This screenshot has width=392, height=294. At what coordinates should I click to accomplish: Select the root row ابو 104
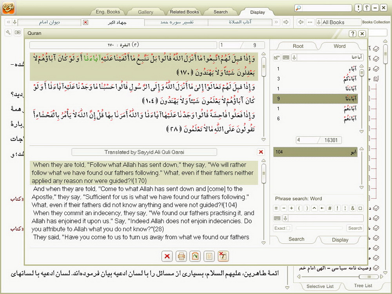[316, 152]
